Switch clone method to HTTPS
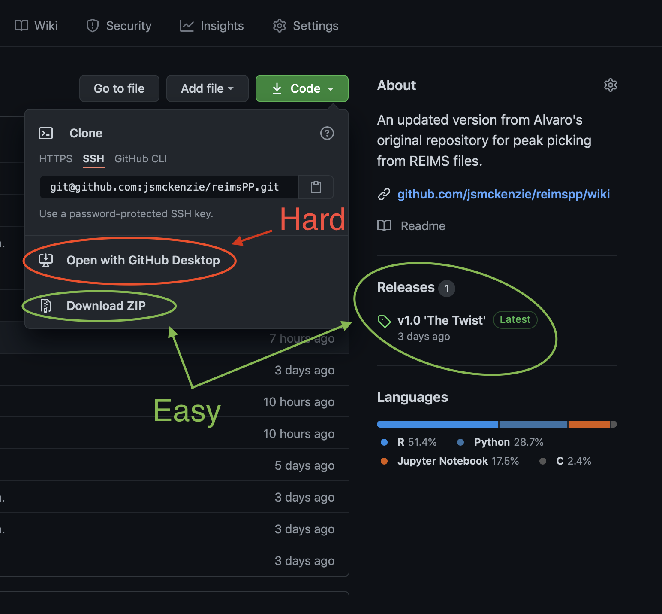This screenshot has width=662, height=614. tap(56, 159)
